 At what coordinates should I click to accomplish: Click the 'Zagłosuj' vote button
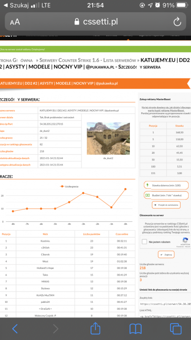166,255
